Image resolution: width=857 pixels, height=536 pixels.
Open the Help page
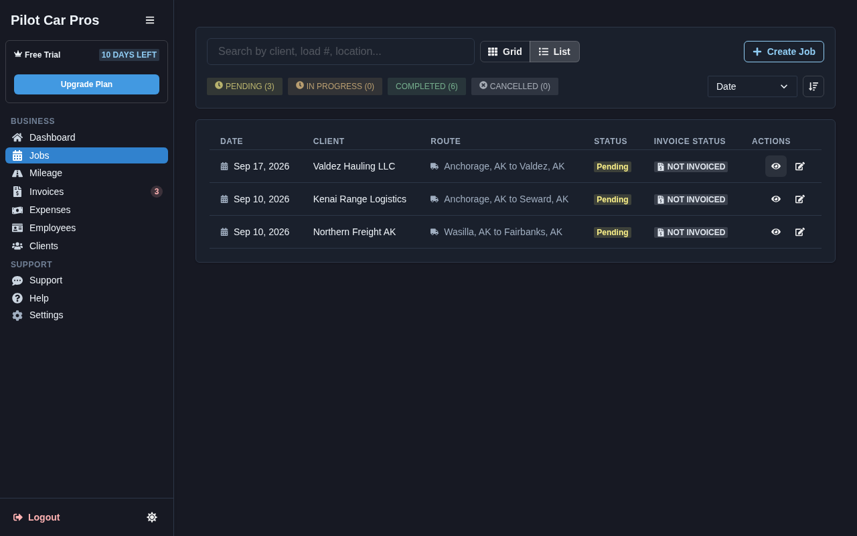click(86, 298)
